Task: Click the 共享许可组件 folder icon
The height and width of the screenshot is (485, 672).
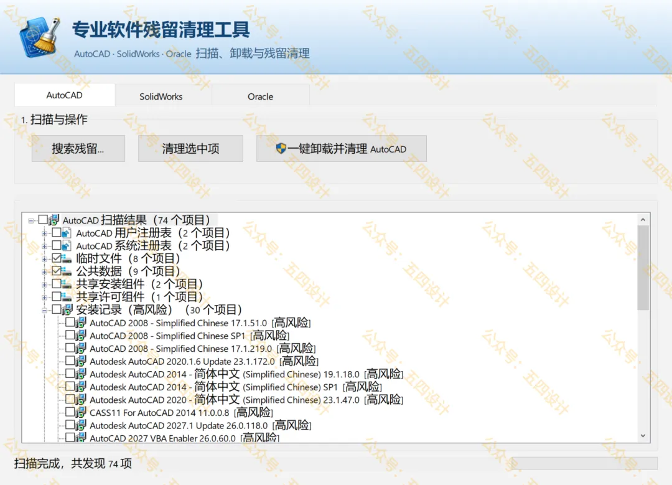Action: coord(67,297)
